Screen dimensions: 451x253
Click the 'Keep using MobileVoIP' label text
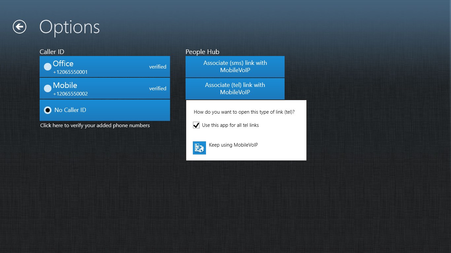coord(233,145)
